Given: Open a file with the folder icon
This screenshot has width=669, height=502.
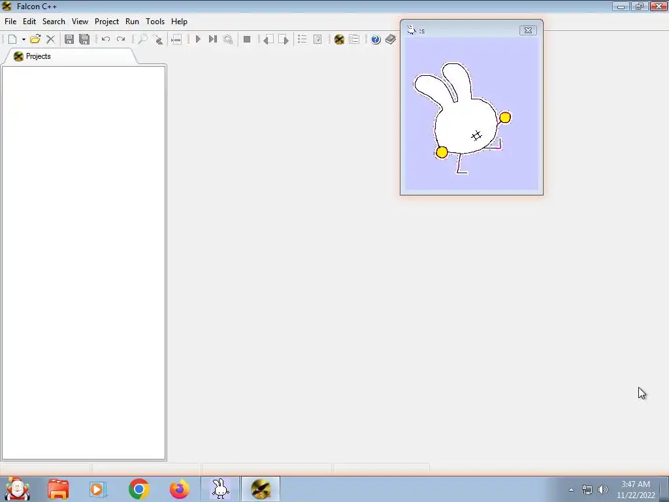Looking at the screenshot, I should [35, 39].
